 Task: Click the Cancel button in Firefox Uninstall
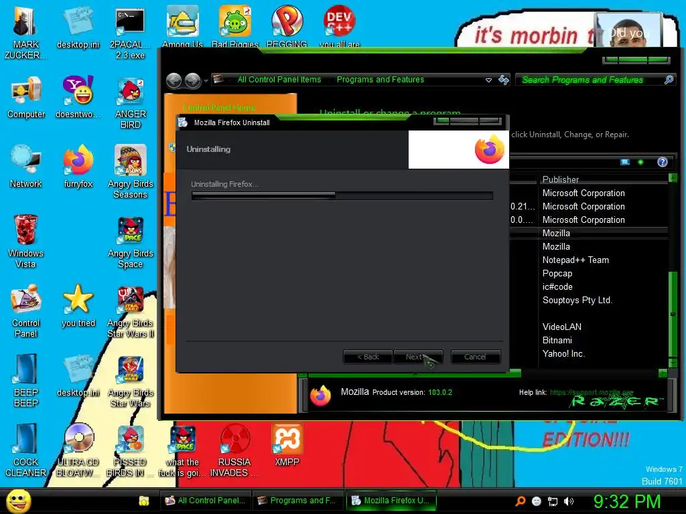(x=475, y=357)
